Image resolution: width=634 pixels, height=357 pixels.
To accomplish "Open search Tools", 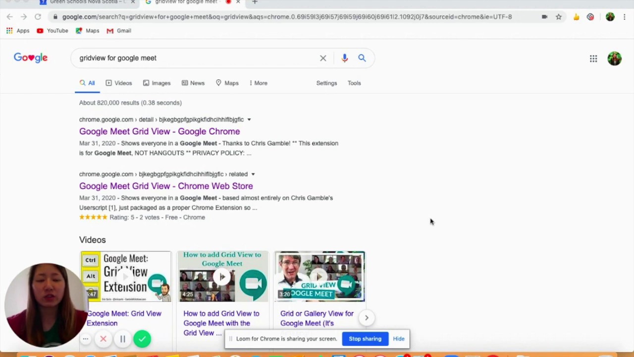I will [x=354, y=83].
